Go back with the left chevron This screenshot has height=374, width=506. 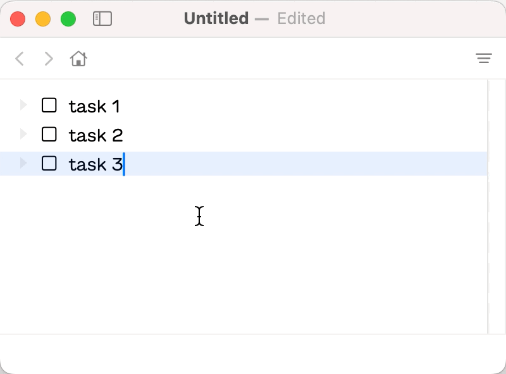(20, 59)
